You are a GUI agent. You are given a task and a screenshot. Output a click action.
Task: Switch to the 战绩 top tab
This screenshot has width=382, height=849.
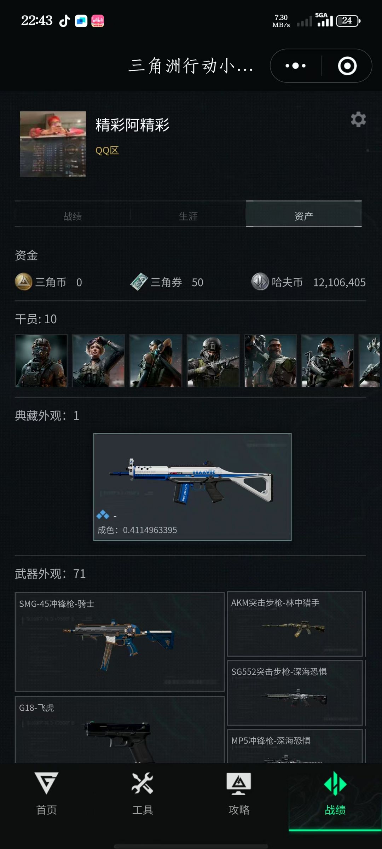pos(73,216)
